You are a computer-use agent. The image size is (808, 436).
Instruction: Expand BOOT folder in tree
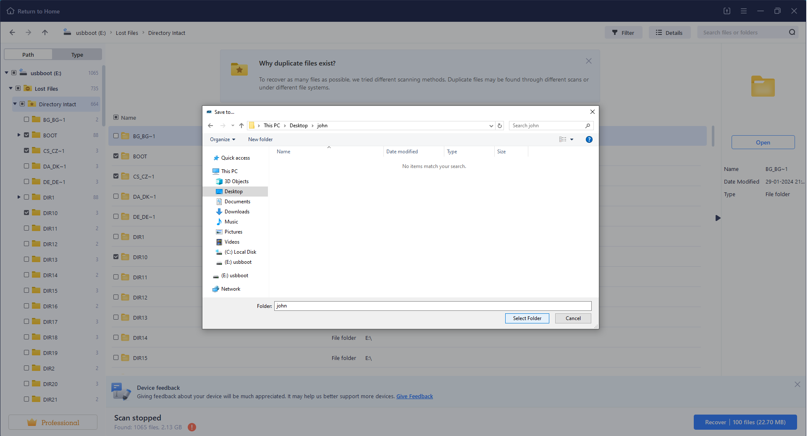[x=19, y=135]
